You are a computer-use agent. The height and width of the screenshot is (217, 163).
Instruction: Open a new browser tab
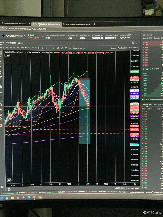click(x=94, y=24)
